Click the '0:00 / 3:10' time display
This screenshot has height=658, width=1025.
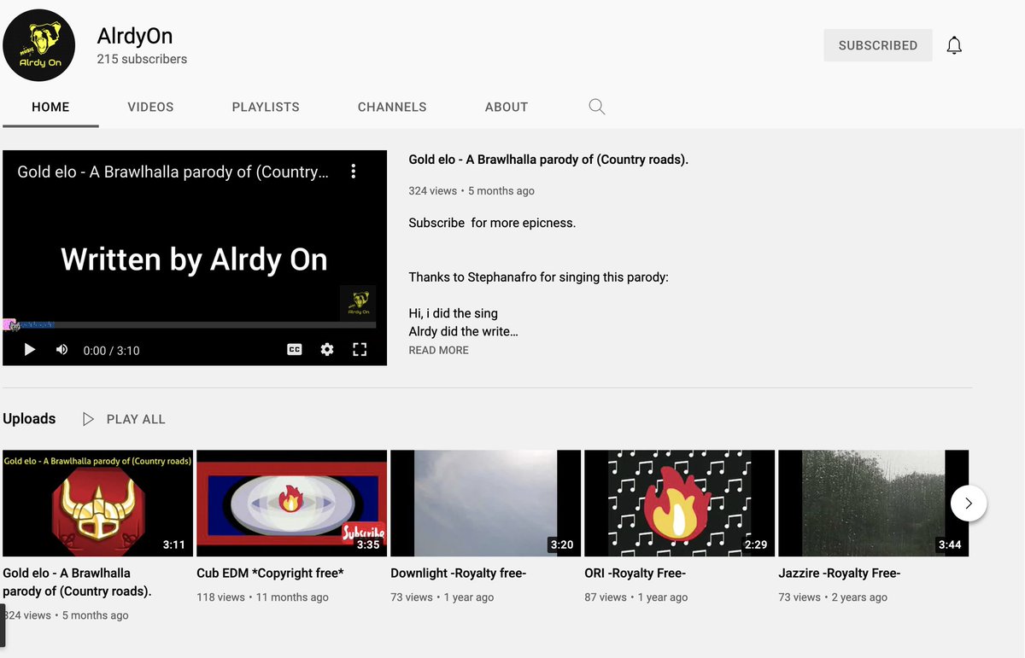(111, 351)
